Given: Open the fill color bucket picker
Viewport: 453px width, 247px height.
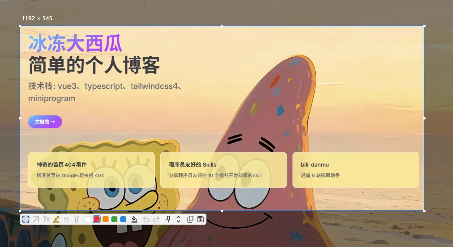Looking at the screenshot, I should tap(134, 219).
